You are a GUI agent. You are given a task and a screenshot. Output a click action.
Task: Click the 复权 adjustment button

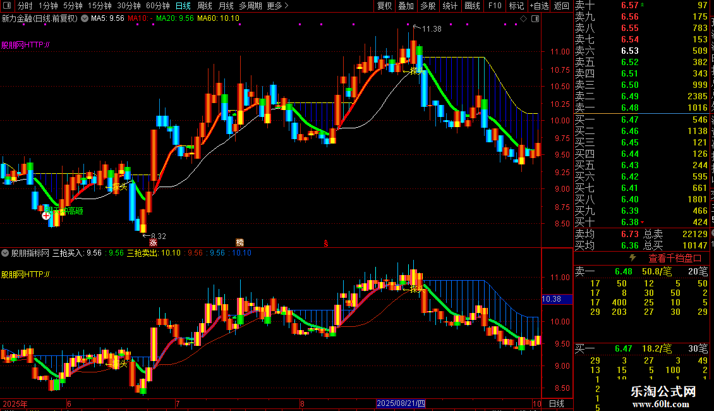click(384, 6)
